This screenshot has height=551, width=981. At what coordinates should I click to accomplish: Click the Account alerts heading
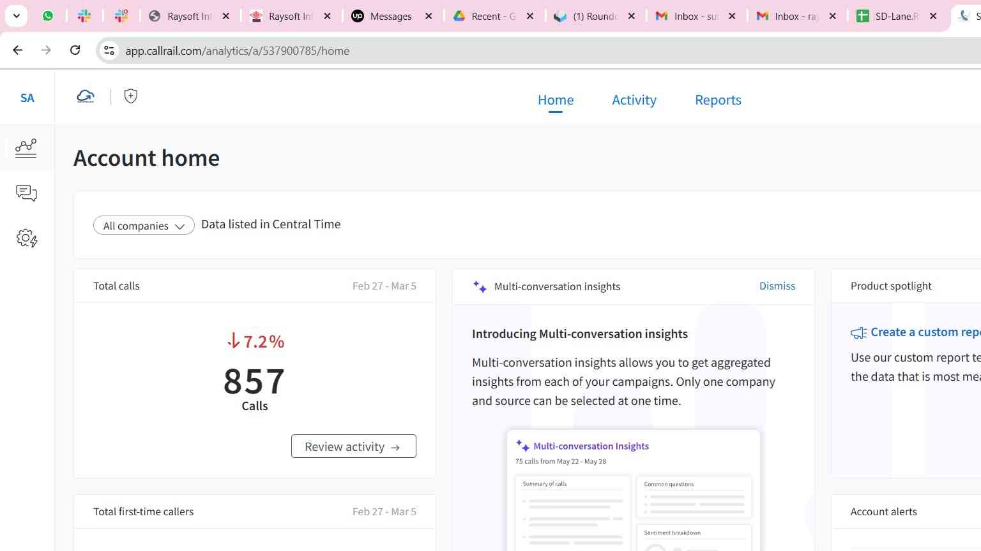click(x=883, y=511)
